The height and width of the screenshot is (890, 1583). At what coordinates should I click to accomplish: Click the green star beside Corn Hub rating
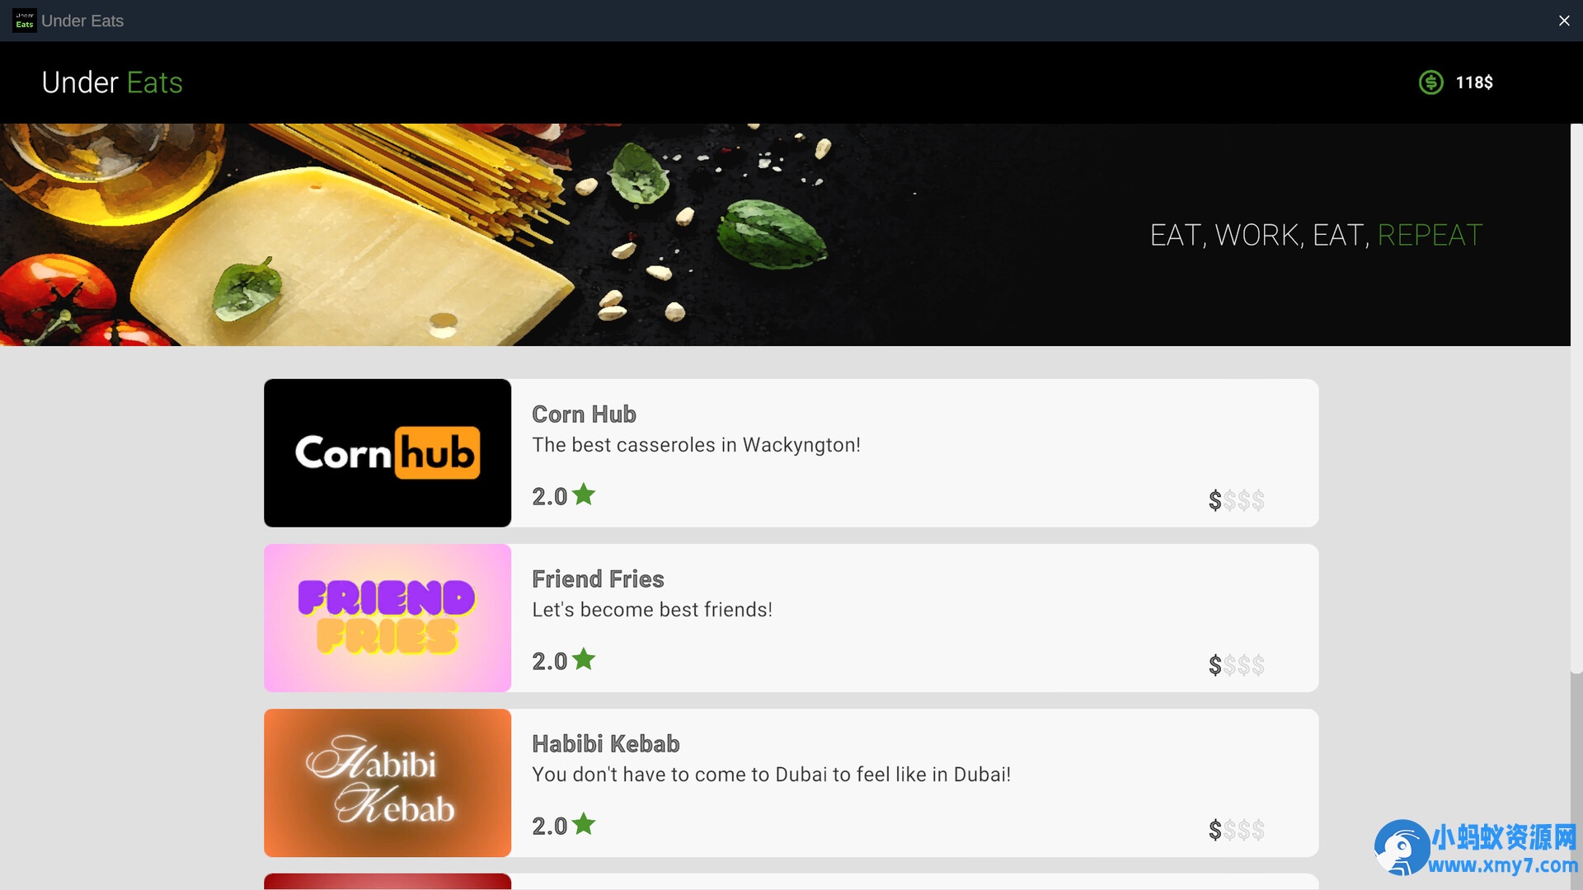click(x=584, y=494)
